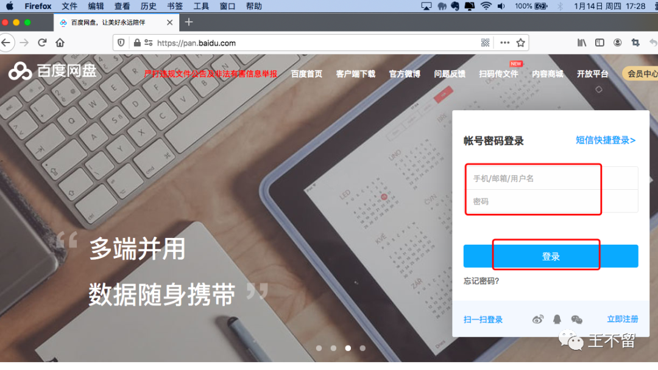This screenshot has width=658, height=370.
Task: Click the blue 登录 button
Action: 551,256
